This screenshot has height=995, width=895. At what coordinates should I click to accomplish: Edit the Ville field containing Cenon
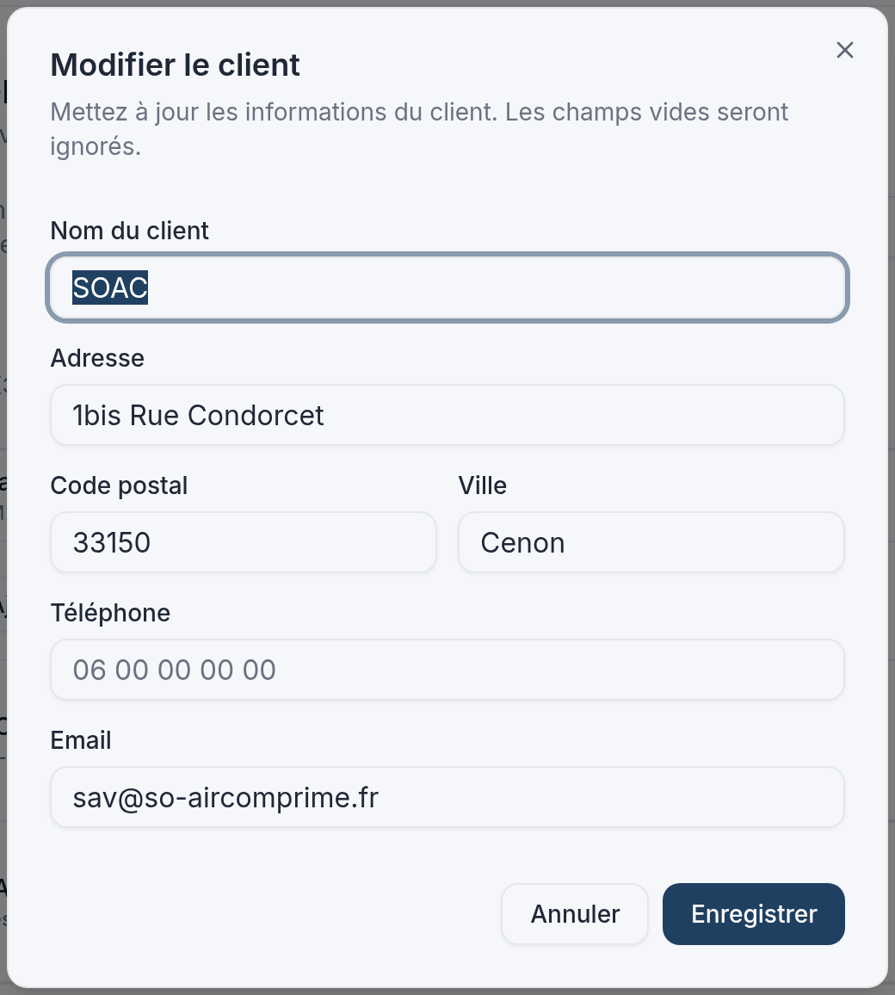click(x=651, y=542)
